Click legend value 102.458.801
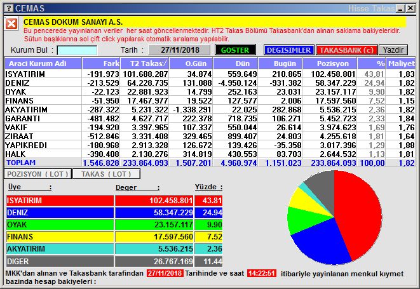The image size is (420, 289). 171,201
